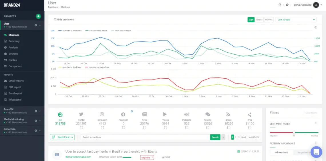Image resolution: width=326 pixels, height=161 pixels.
Task: Open the chat support bubble icon
Action: click(x=316, y=152)
